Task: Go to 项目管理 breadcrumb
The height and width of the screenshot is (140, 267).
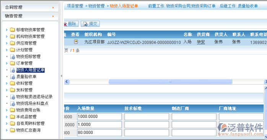Action: coord(75,6)
